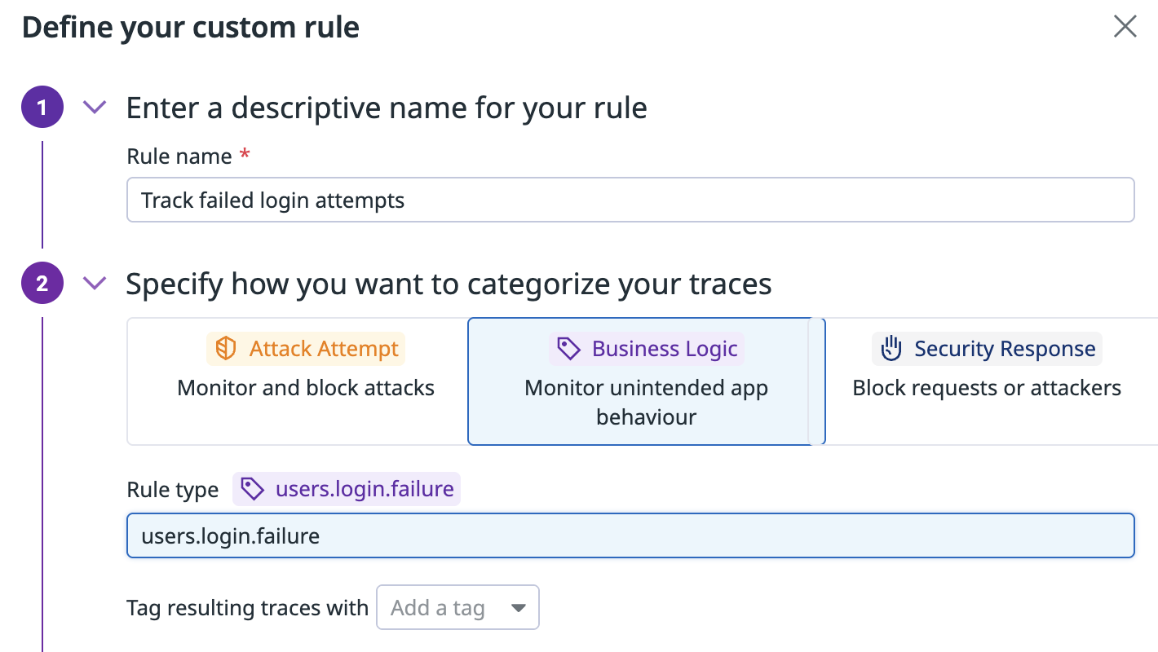Image resolution: width=1158 pixels, height=652 pixels.
Task: Click the Business Logic label
Action: coord(665,349)
